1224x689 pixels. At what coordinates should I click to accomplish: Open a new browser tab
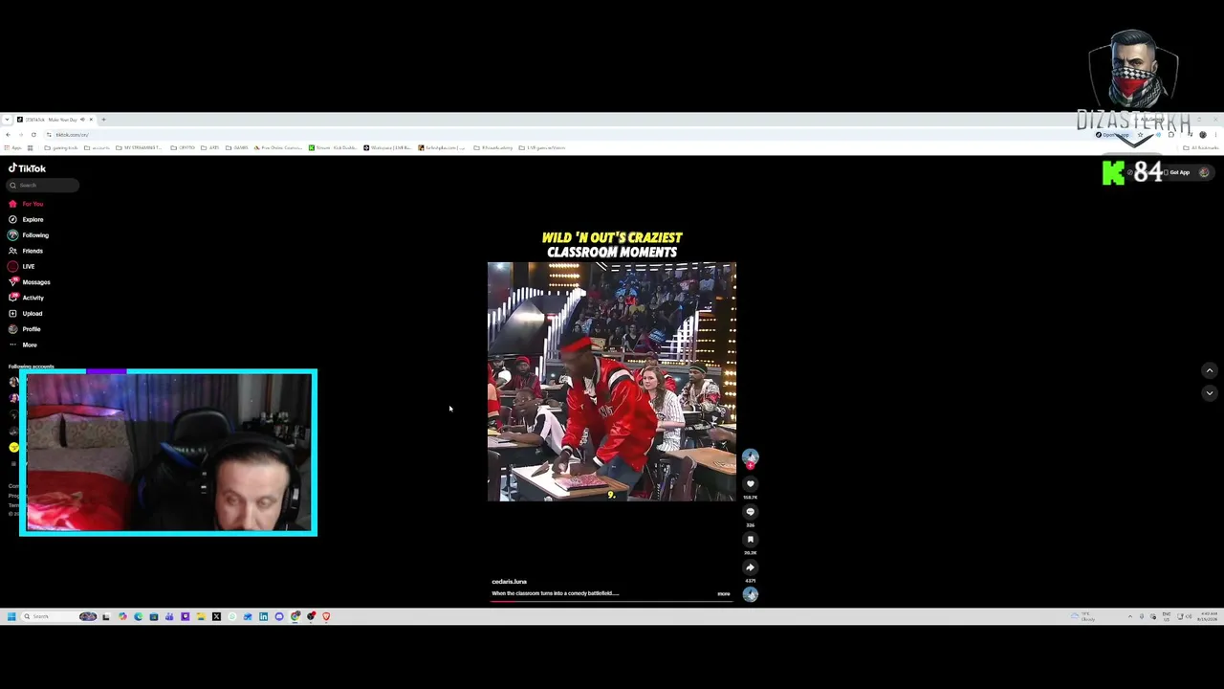(104, 120)
